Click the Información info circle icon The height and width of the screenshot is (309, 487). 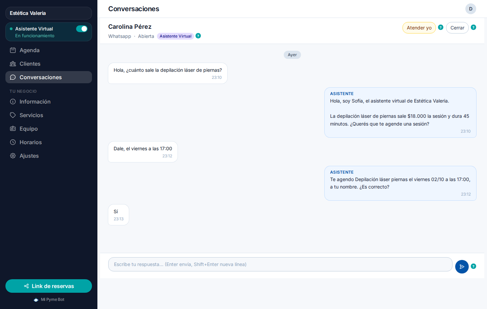[13, 102]
